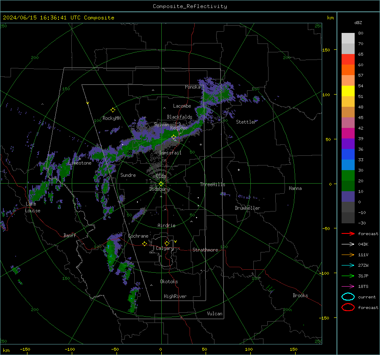Click the Stettler town label
The image size is (380, 355).
[246, 122]
